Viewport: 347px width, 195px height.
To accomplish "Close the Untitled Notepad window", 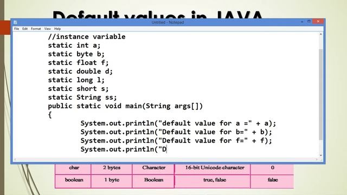I will point(318,22).
